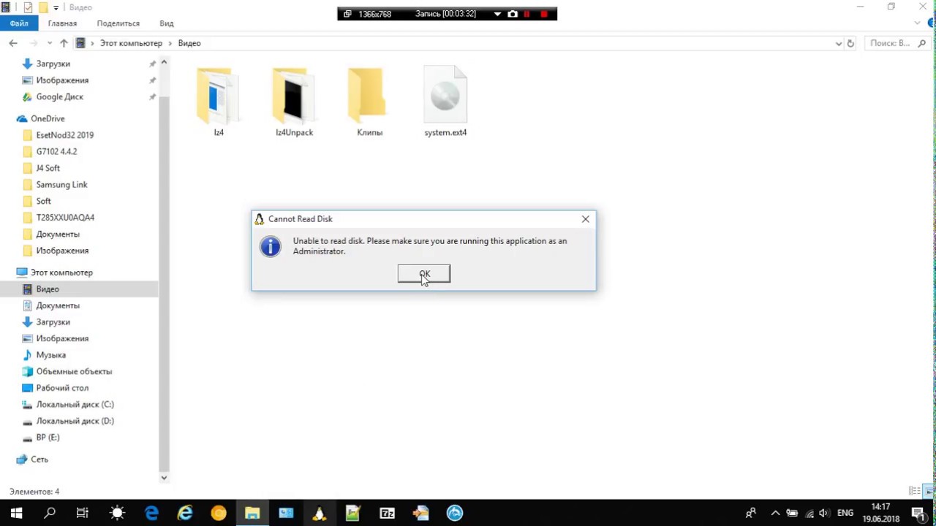Open the Поделиться ribbon tab
The image size is (936, 526).
pyautogui.click(x=118, y=23)
